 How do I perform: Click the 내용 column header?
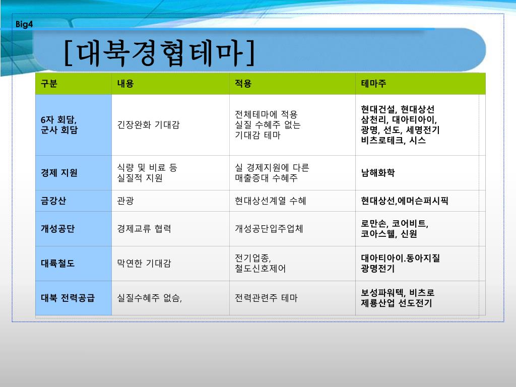pos(170,84)
